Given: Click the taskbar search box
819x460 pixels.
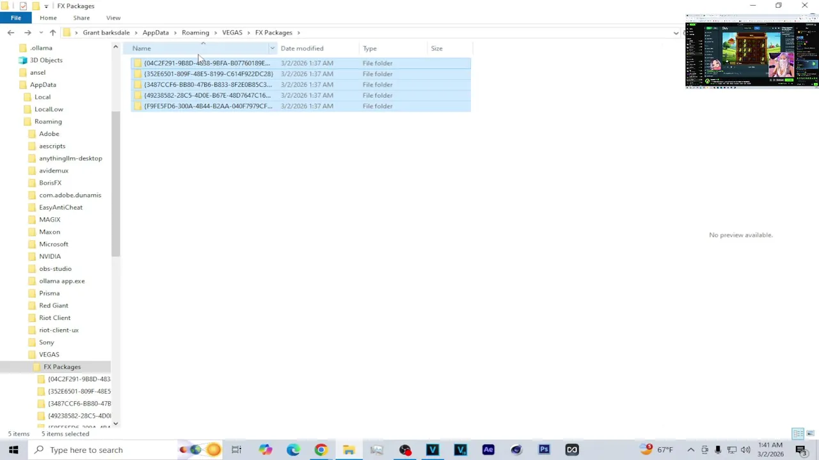Looking at the screenshot, I should pos(104,450).
